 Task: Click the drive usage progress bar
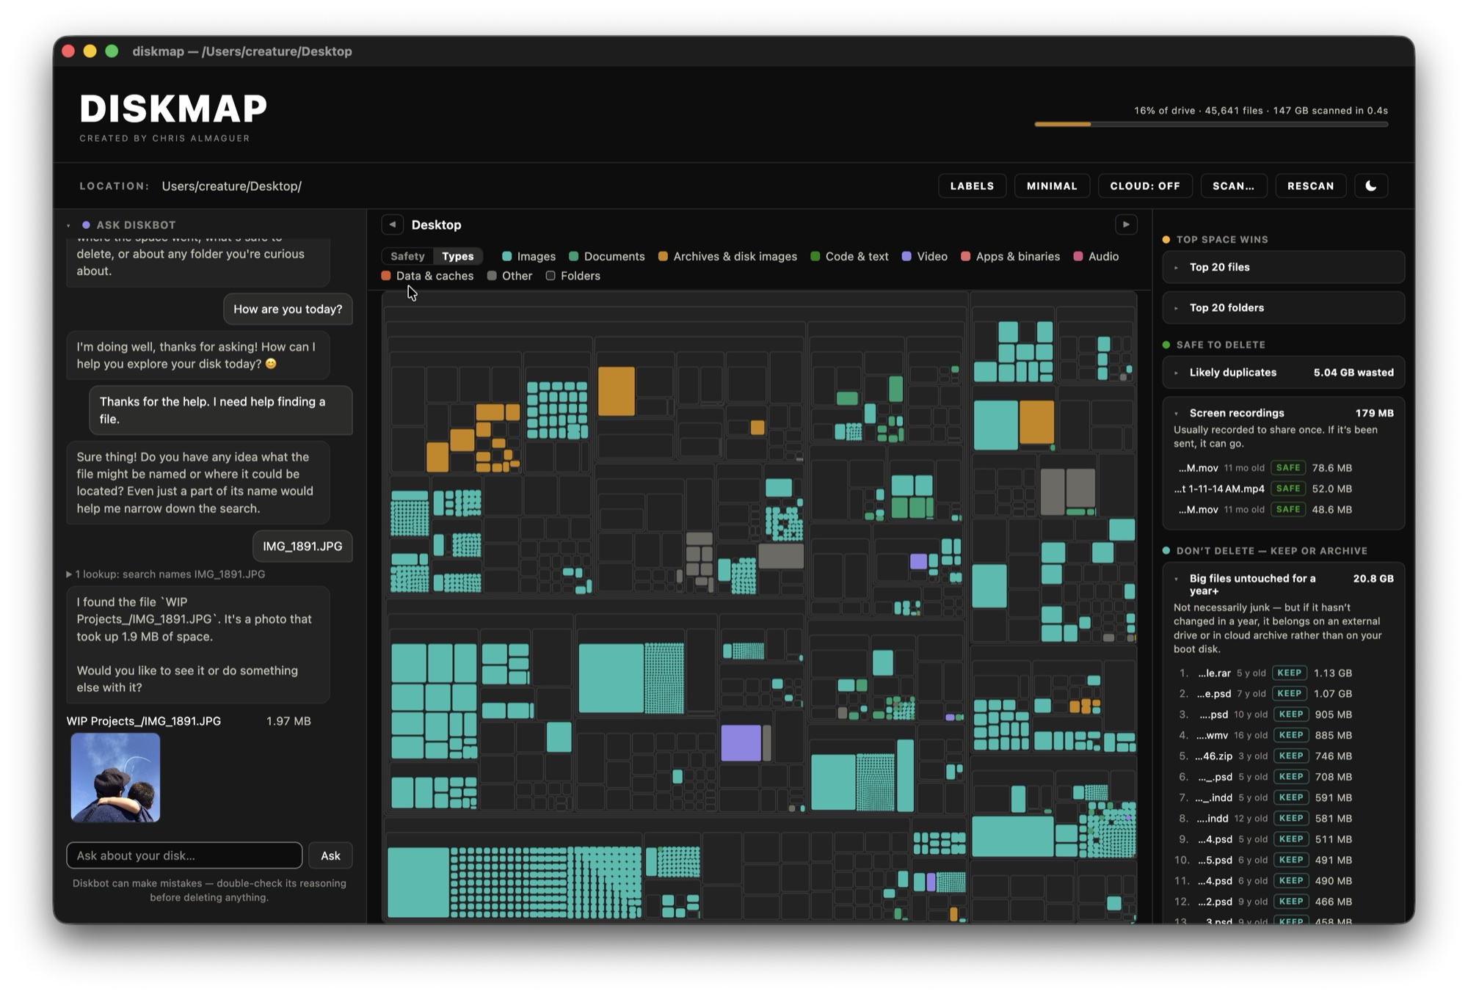coord(1211,125)
